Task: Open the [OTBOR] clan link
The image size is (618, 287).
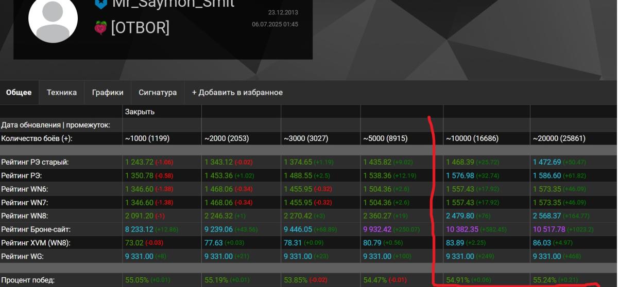Action: 140,28
